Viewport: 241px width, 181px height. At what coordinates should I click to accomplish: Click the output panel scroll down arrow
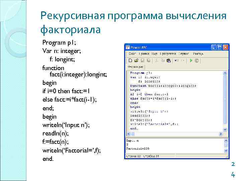(226, 150)
